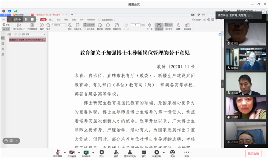Open the 编辑 ribbon tab

tap(66, 20)
